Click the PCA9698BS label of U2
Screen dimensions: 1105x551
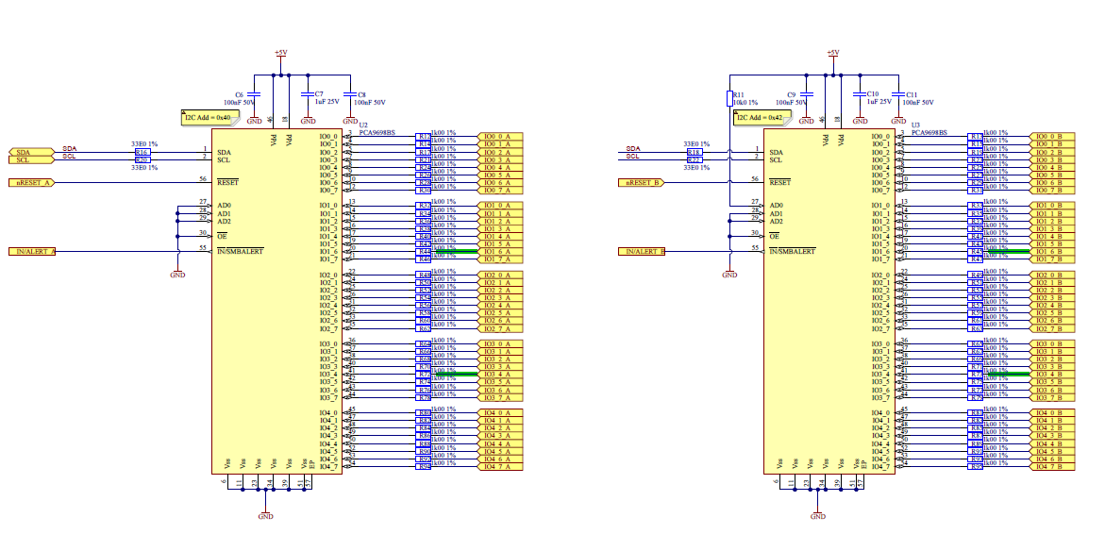377,132
